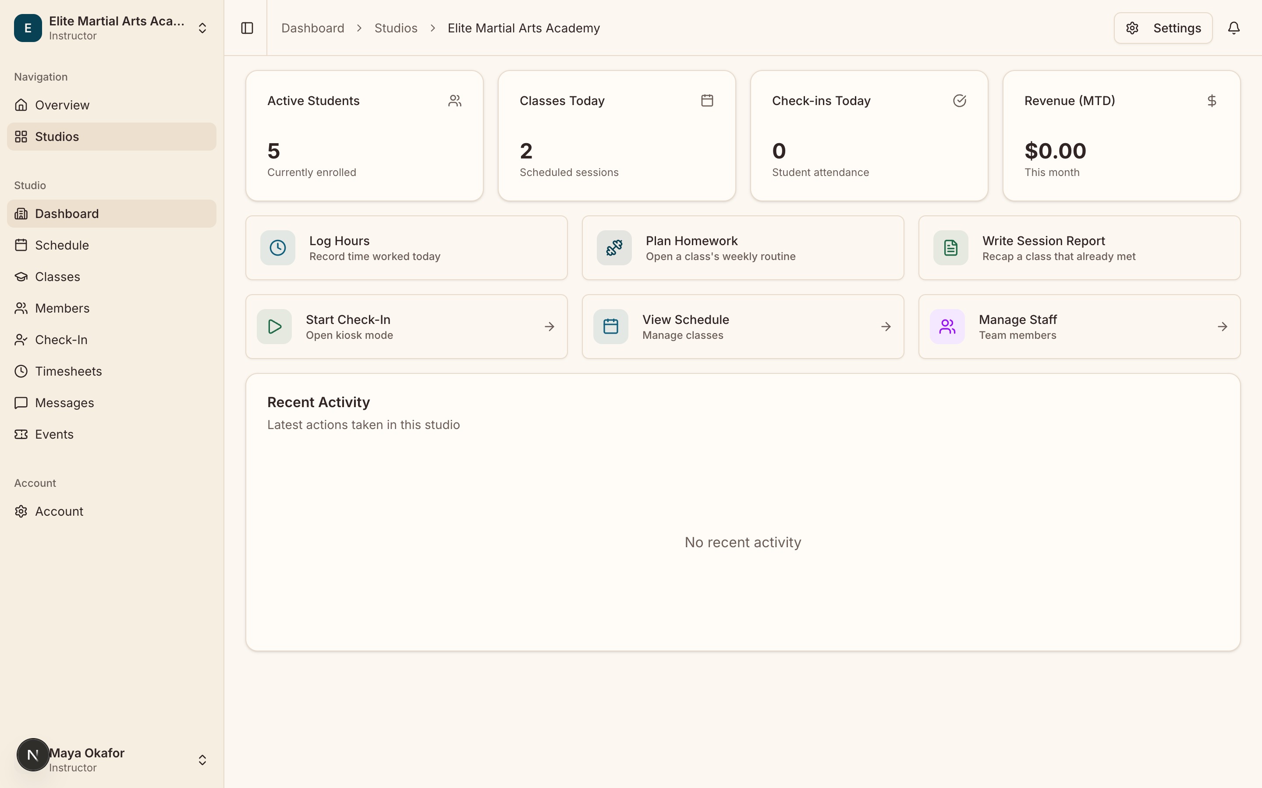The image size is (1262, 788).
Task: Open Check-In in sidebar
Action: [x=112, y=340]
